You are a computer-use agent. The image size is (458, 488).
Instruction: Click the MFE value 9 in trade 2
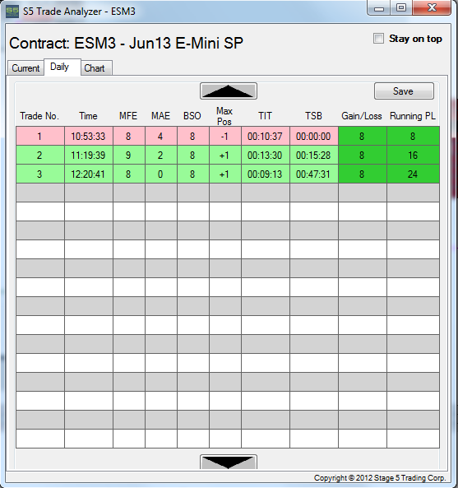pos(128,155)
